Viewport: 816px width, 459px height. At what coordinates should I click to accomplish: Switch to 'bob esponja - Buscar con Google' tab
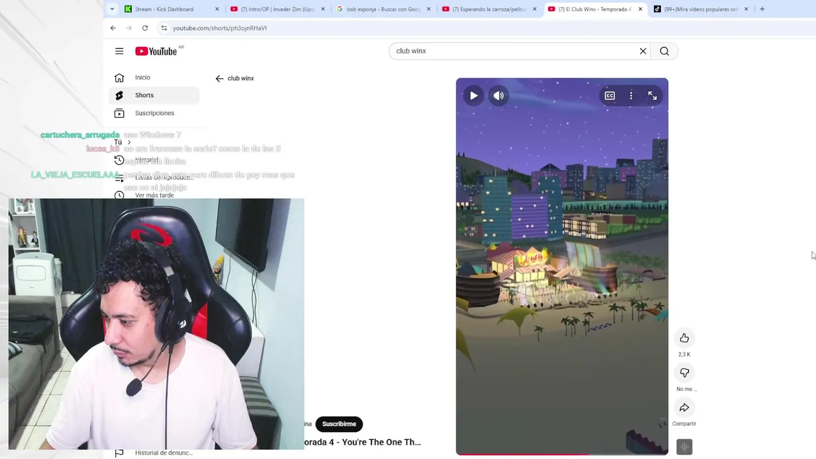pyautogui.click(x=384, y=9)
